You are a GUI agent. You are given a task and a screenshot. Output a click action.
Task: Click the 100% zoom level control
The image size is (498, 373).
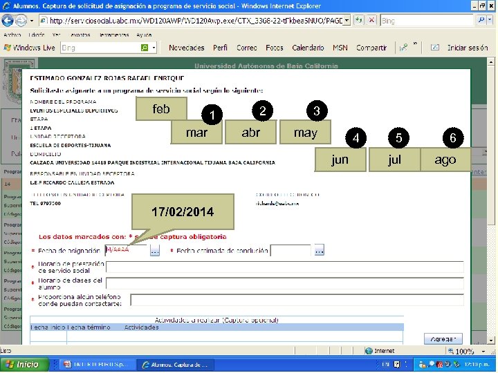(x=461, y=351)
